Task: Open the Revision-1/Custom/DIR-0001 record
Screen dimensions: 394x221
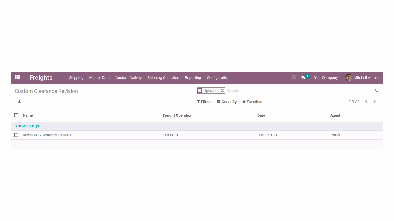Action: pos(47,135)
